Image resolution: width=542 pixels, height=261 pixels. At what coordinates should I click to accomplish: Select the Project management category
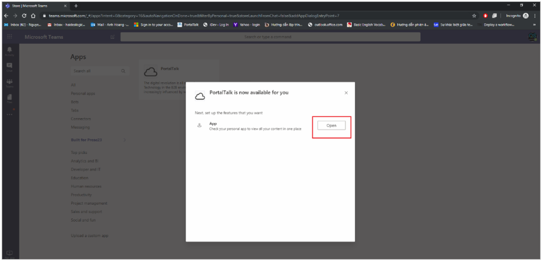coord(89,203)
